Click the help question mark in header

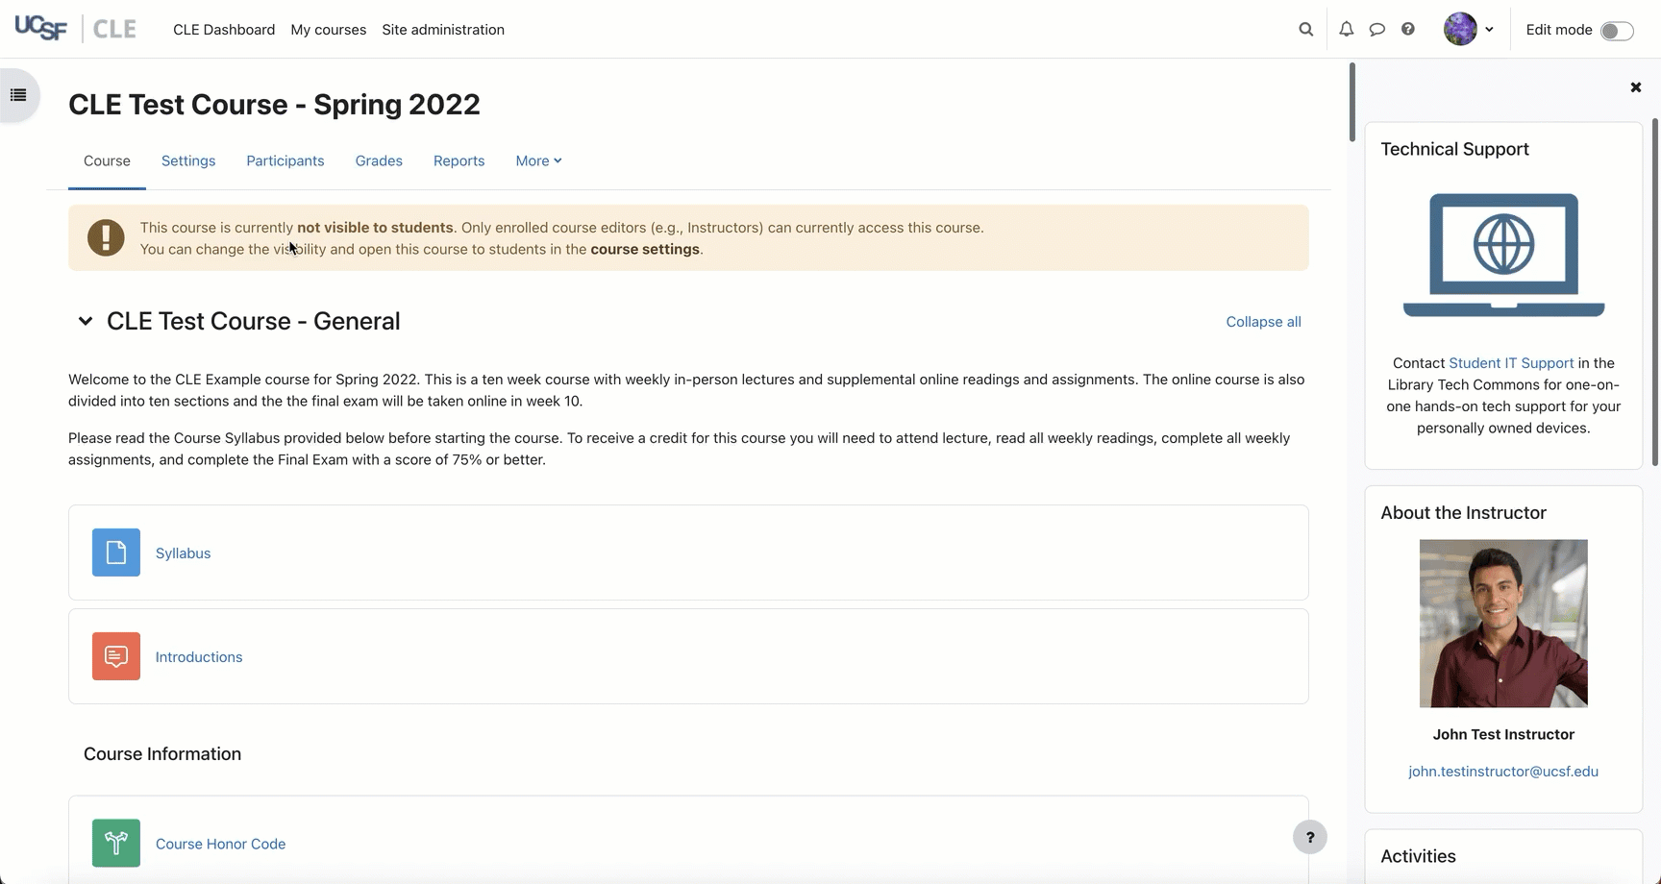pos(1407,30)
